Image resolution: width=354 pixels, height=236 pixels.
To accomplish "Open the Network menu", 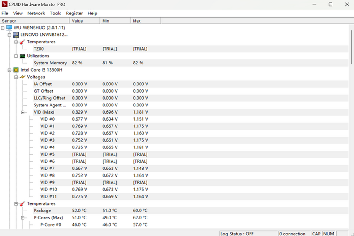I will 36,13.
